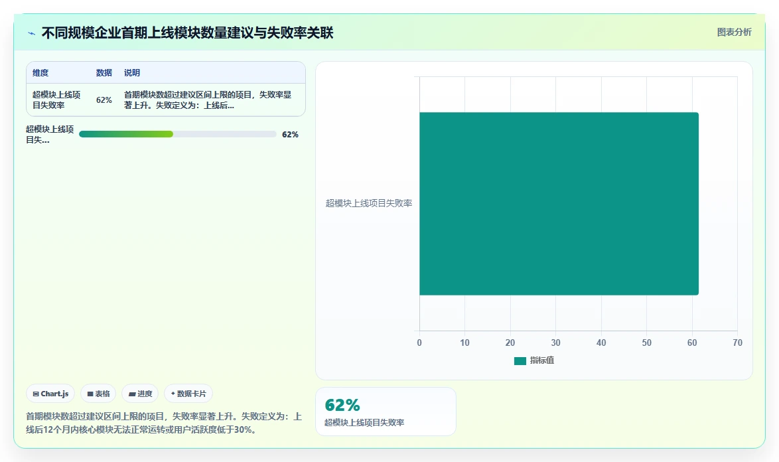Click x-axis tick label 30
This screenshot has width=779, height=462.
[555, 343]
